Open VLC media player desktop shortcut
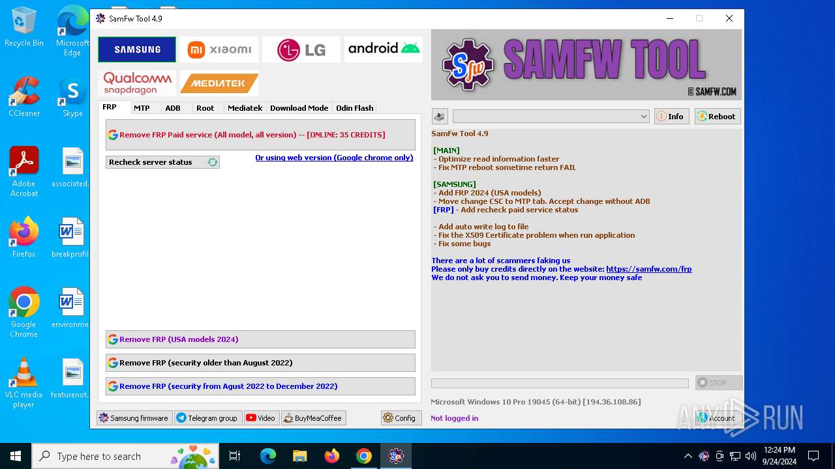Viewport: 835px width, 469px height. (x=24, y=383)
